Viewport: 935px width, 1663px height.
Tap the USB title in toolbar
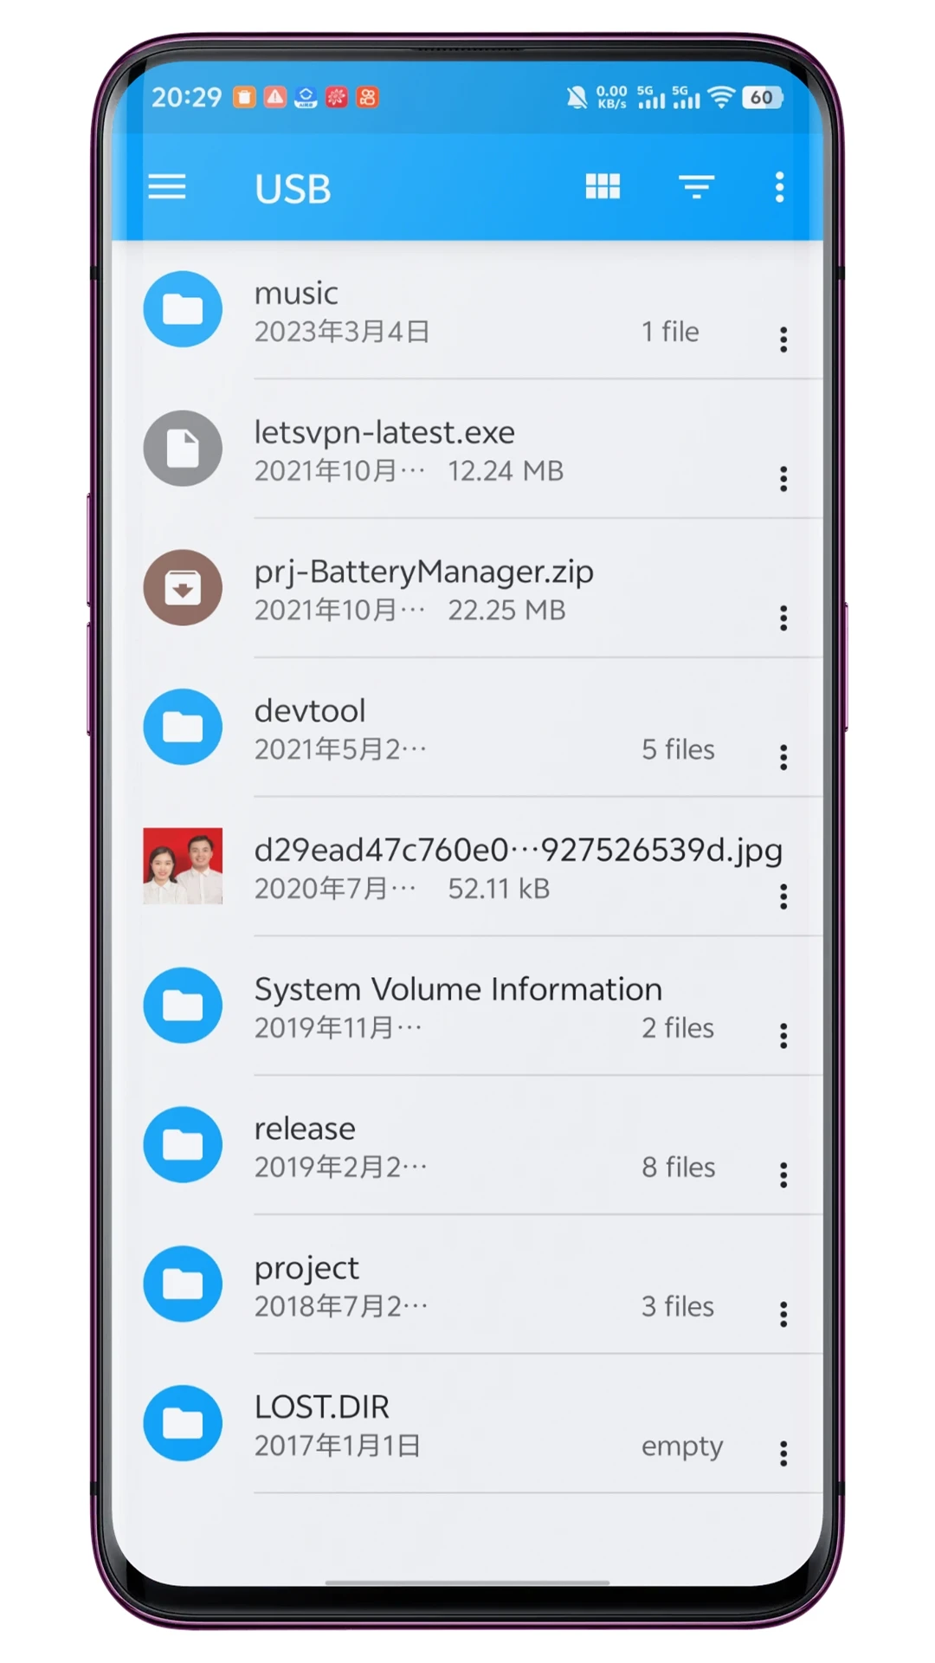(x=293, y=189)
